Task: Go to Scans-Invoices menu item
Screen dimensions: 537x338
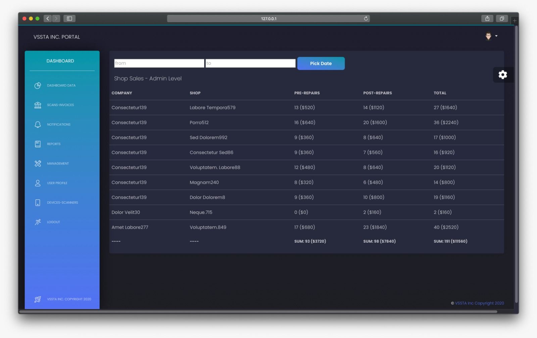Action: (x=60, y=105)
